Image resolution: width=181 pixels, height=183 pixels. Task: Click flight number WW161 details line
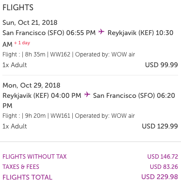pyautogui.click(x=68, y=116)
